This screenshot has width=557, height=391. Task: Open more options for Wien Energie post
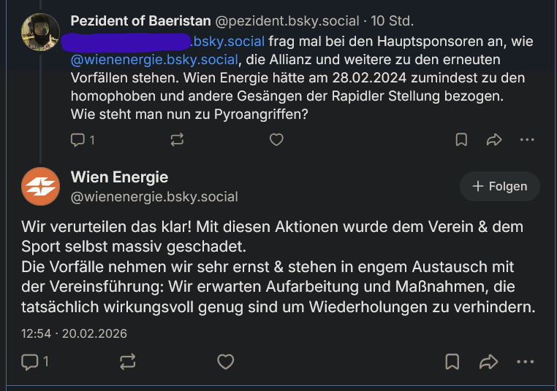coord(525,361)
